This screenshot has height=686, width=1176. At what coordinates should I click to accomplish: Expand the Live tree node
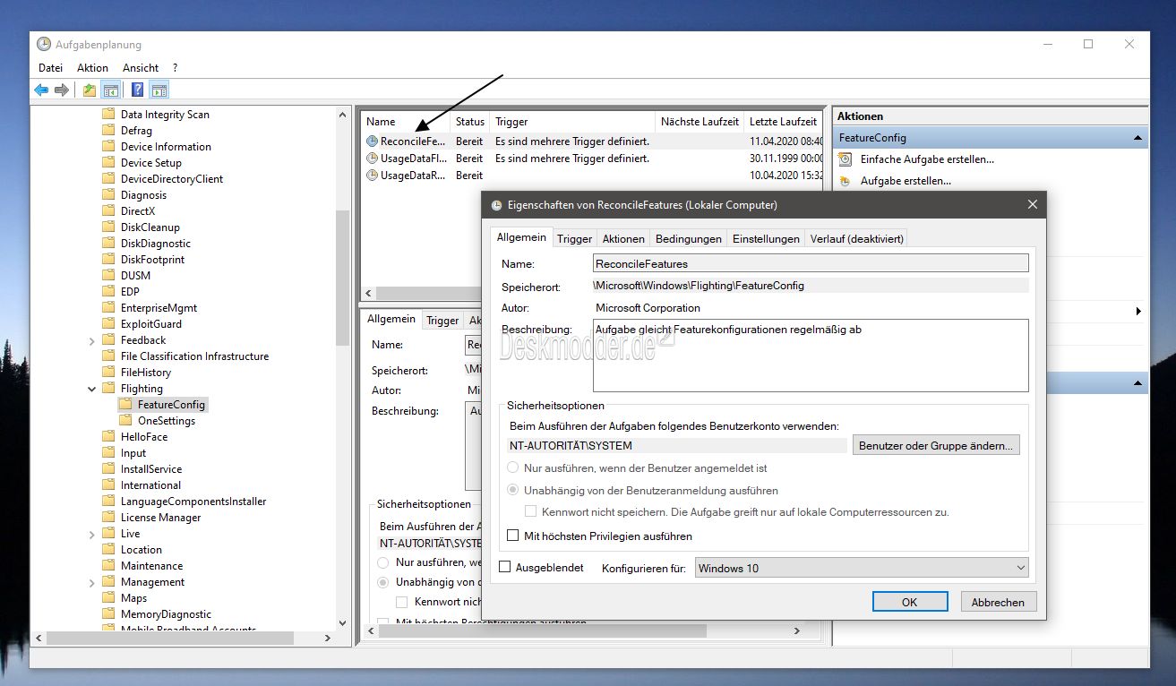[x=92, y=534]
